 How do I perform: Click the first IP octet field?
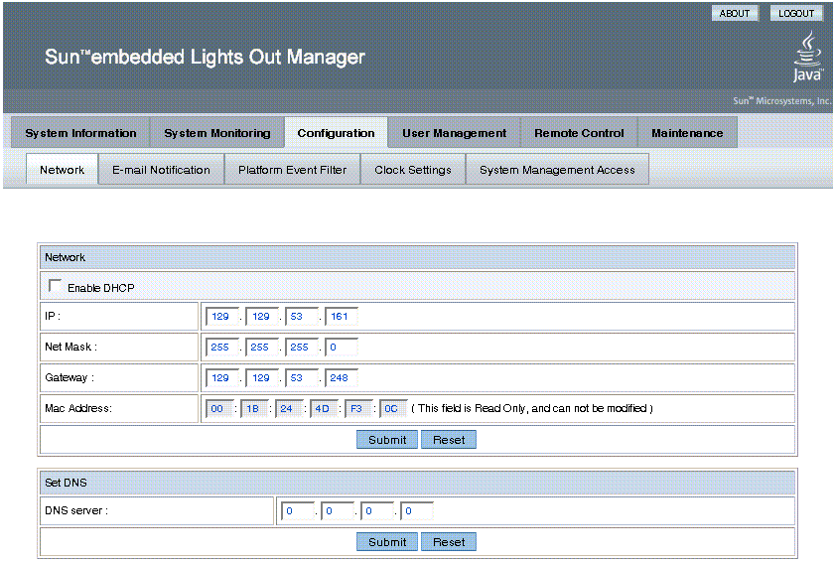coord(222,317)
